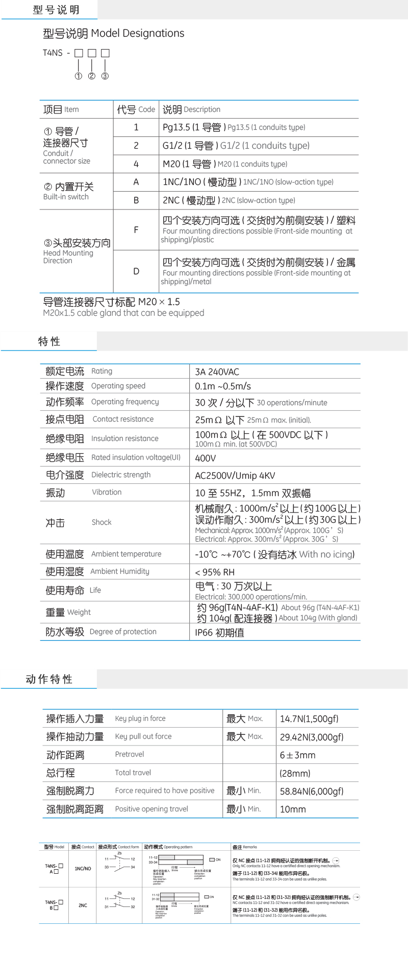Click the 'G1/2 (1 conduits type)' description
408x978 pixels.
(265, 146)
